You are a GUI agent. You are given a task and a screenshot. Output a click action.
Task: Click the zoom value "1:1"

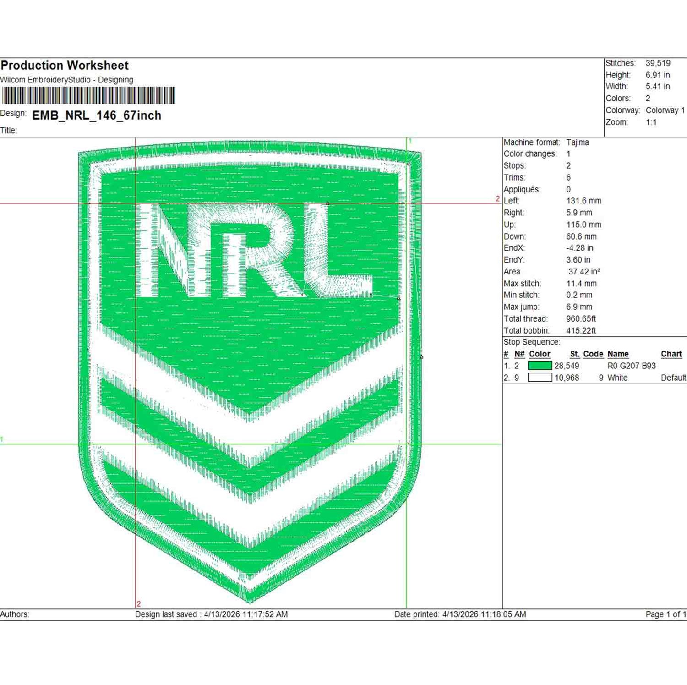coord(651,122)
